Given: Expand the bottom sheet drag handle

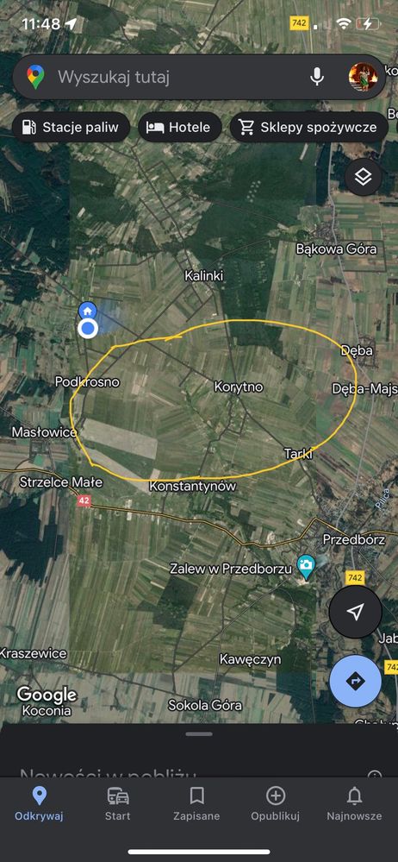Looking at the screenshot, I should [199, 734].
